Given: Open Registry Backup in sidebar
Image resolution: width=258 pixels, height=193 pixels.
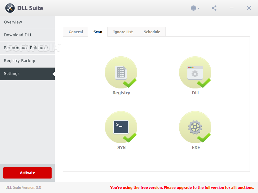Looking at the screenshot, I should coord(27,61).
